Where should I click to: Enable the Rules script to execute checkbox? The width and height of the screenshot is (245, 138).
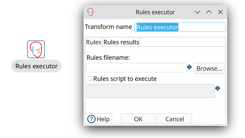pyautogui.click(x=90, y=79)
